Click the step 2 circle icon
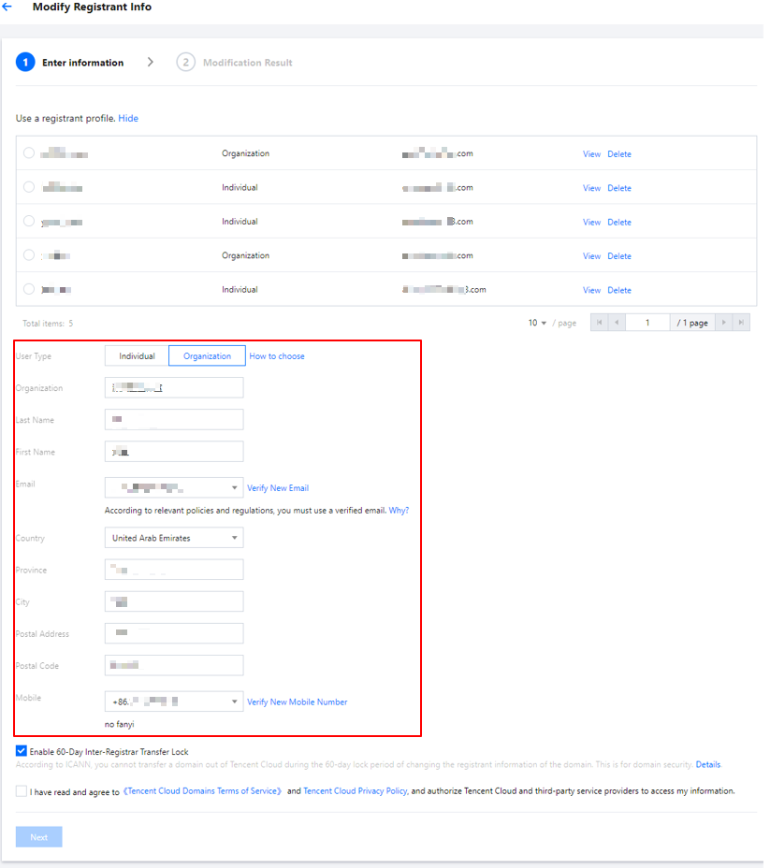The height and width of the screenshot is (868, 770). coord(186,63)
